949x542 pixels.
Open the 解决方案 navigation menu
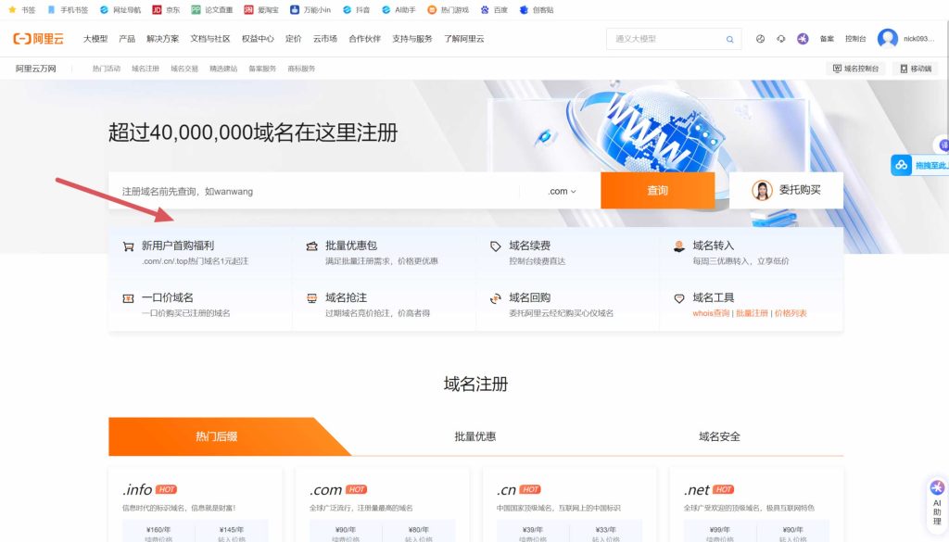click(x=163, y=39)
